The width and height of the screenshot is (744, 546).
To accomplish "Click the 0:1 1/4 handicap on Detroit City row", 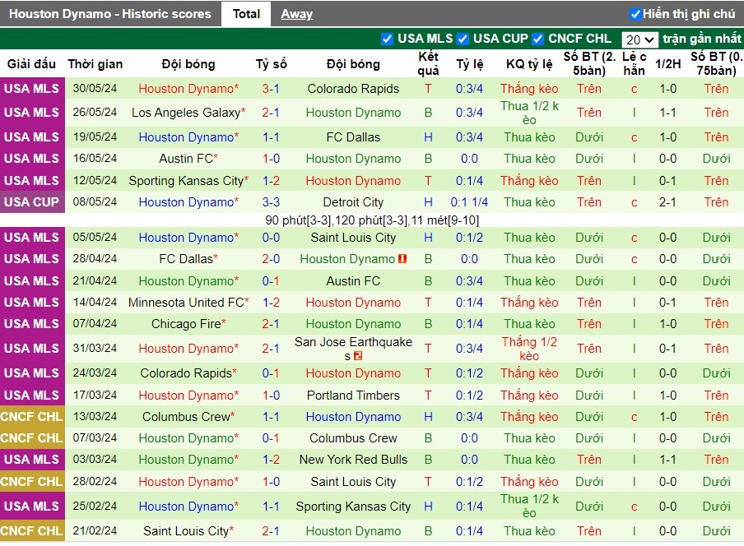I will [469, 202].
